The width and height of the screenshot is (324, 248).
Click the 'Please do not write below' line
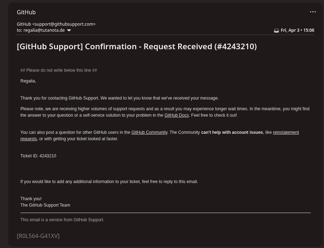pos(59,70)
